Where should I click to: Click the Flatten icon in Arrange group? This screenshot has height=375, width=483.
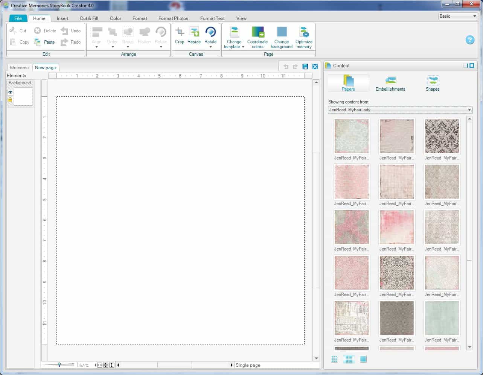pos(144,32)
